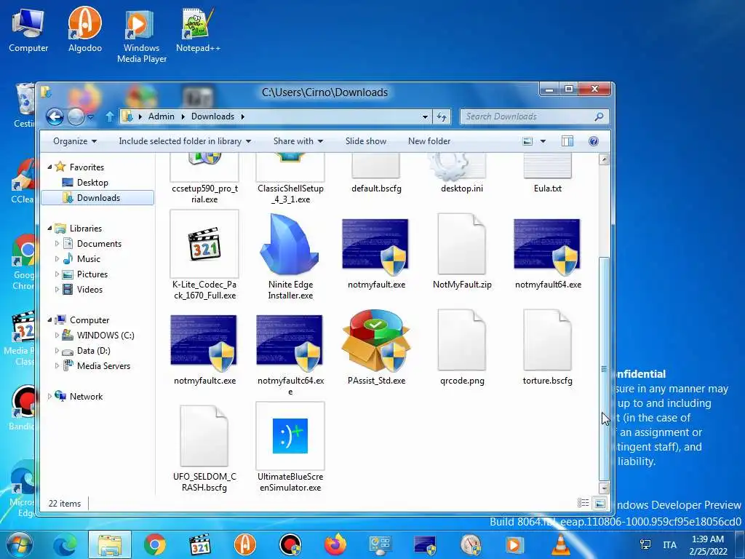Select Downloads under Favorites
The height and width of the screenshot is (559, 745).
coord(98,198)
